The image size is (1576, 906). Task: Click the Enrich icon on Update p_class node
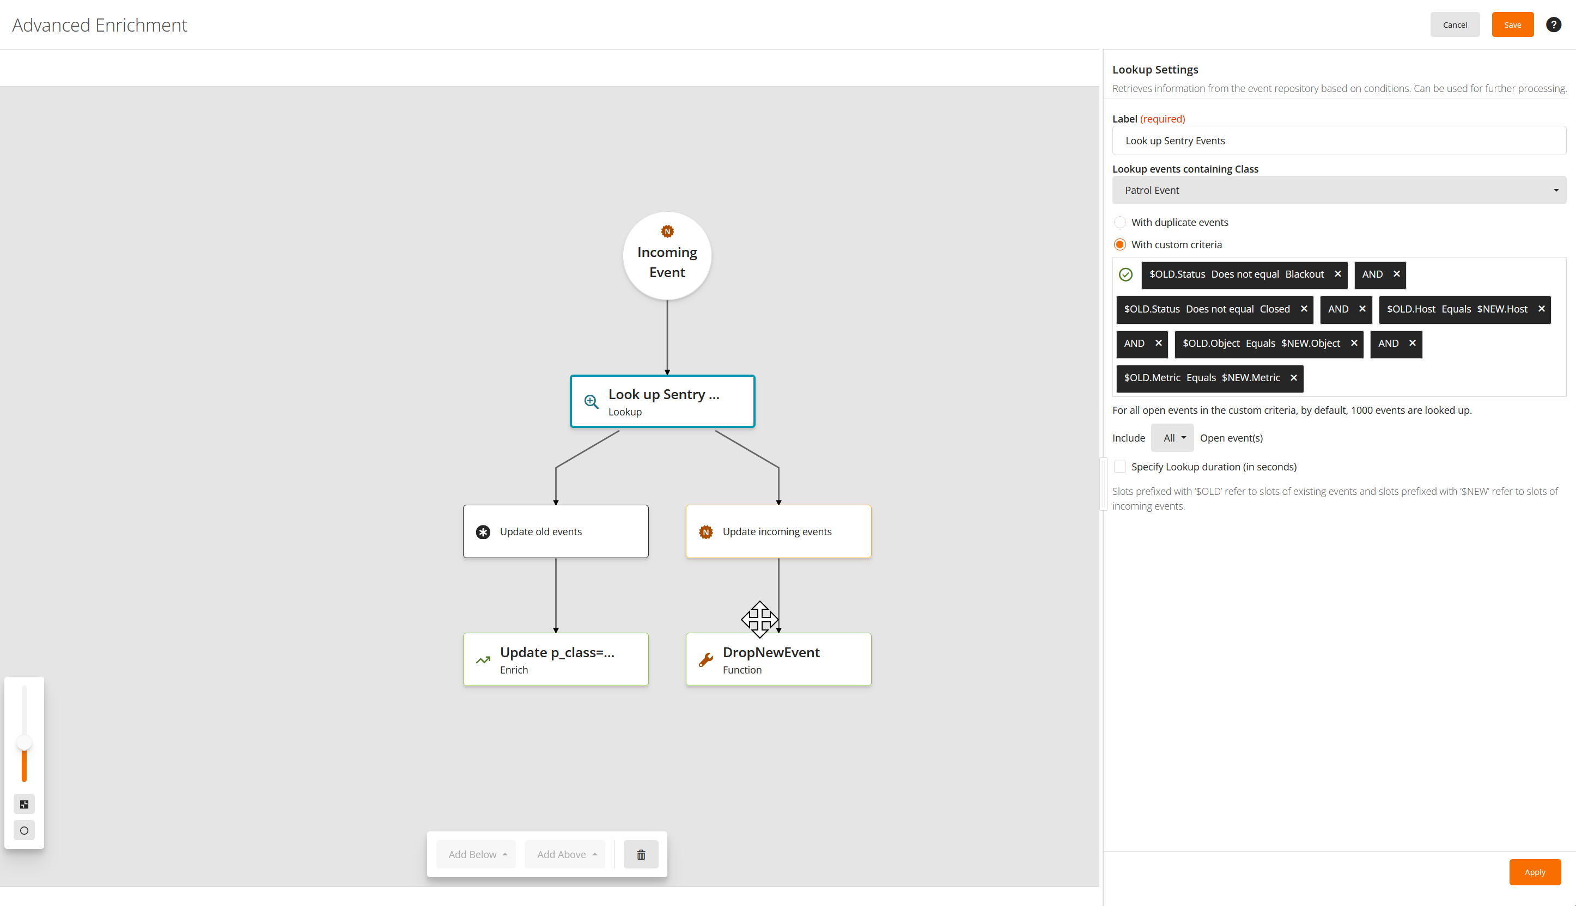coord(483,659)
